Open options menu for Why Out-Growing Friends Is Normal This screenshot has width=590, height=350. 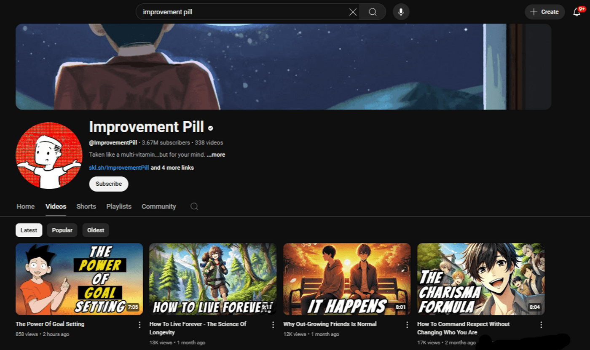coord(407,324)
